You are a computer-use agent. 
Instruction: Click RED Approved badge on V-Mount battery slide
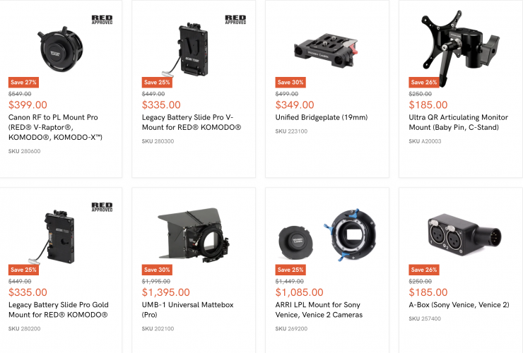point(235,20)
